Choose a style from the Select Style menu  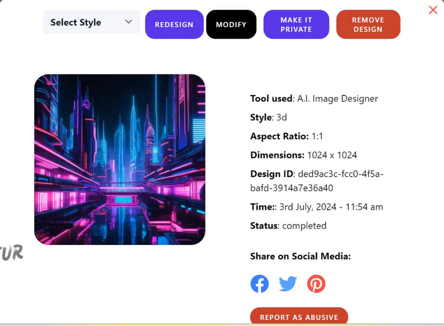tap(91, 22)
